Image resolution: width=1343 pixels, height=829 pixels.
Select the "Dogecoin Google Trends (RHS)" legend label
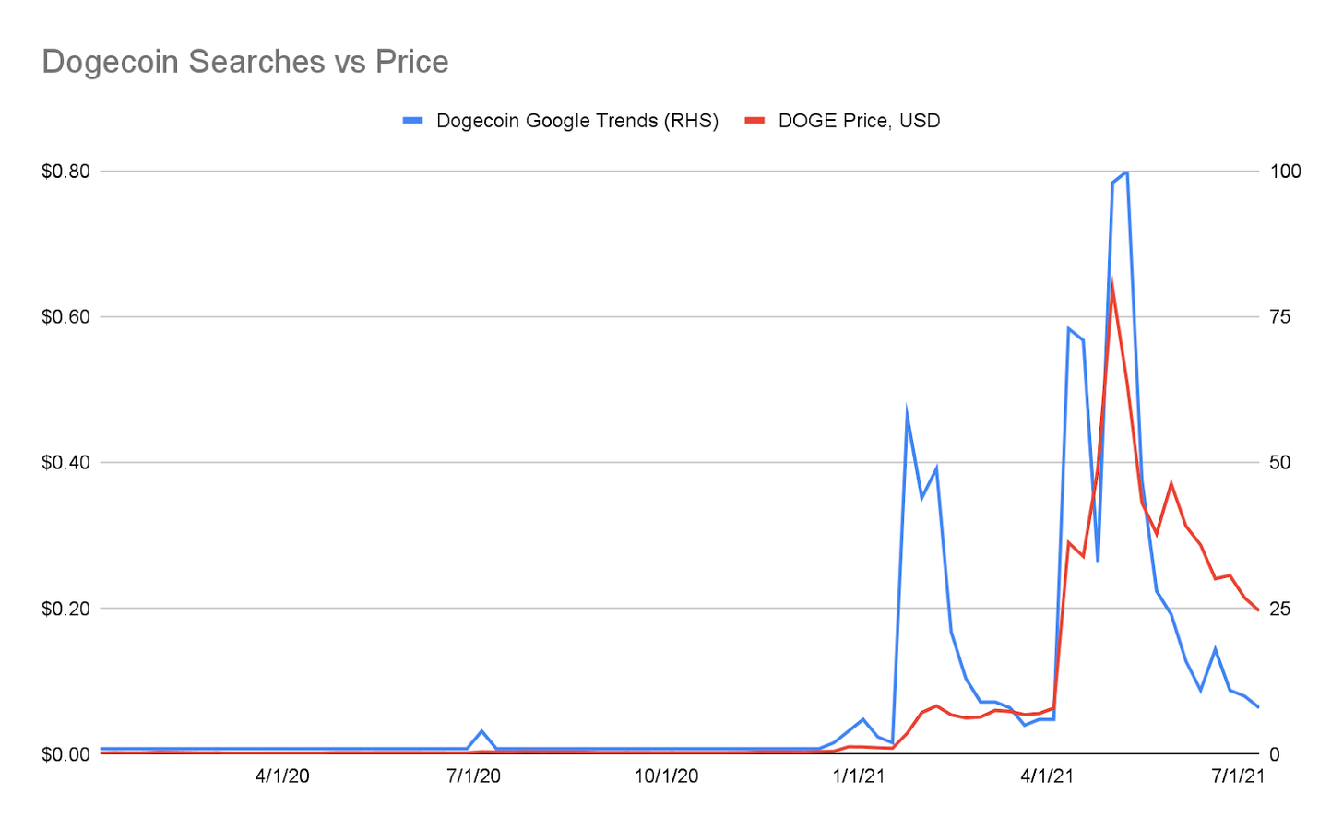point(576,121)
